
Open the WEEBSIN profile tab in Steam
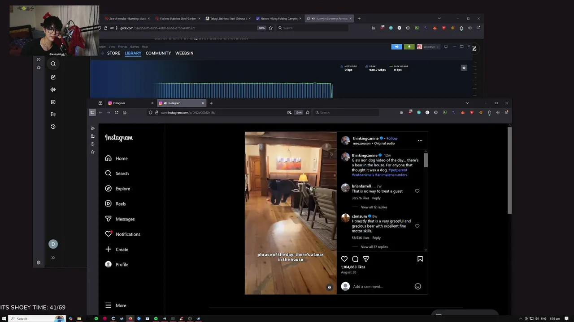(184, 53)
